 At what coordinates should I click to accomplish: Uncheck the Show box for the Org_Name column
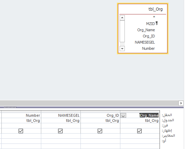(x=139, y=131)
